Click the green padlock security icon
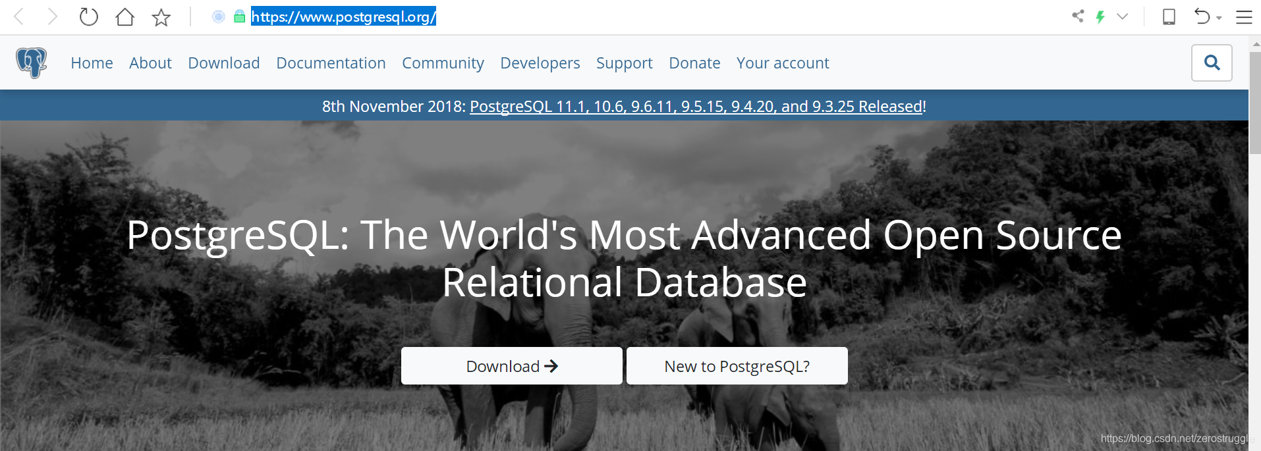Screen dimensions: 1261x451 pos(239,16)
